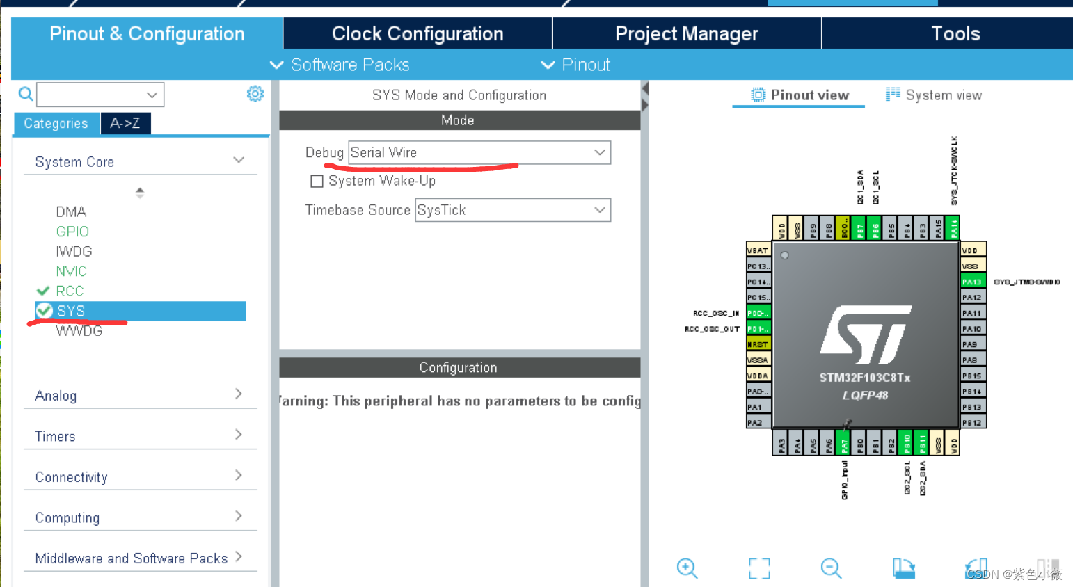
Task: Click pin PA12 on the chip
Action: click(973, 297)
